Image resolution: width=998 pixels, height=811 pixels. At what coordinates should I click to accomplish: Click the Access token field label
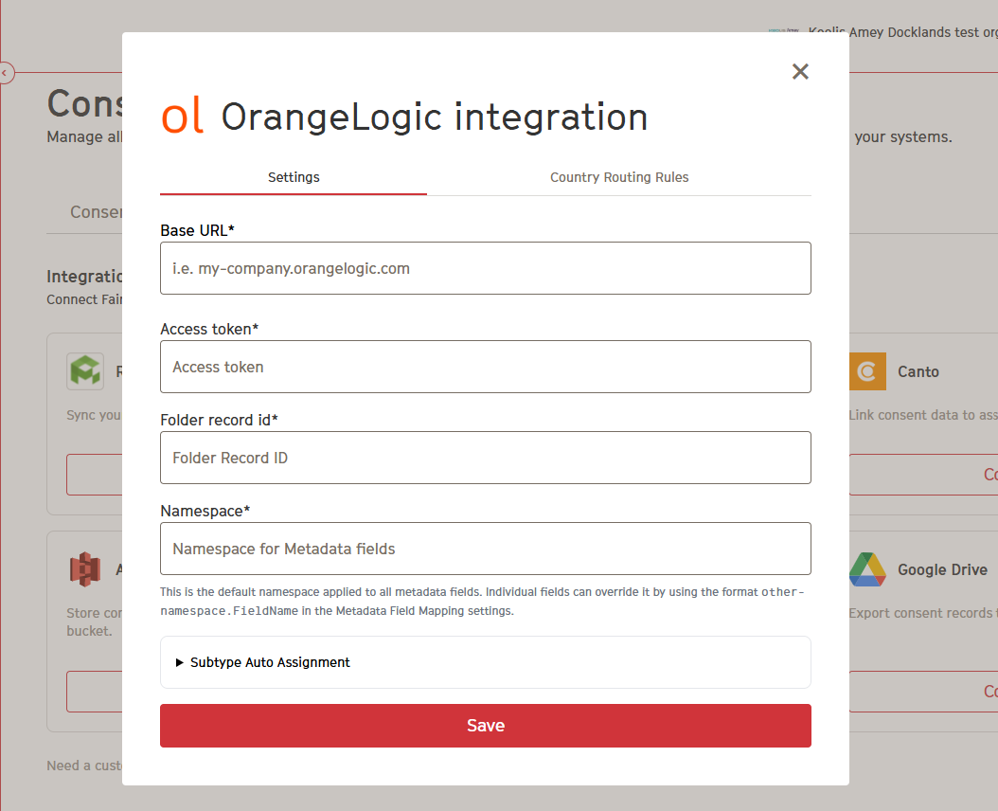coord(209,330)
